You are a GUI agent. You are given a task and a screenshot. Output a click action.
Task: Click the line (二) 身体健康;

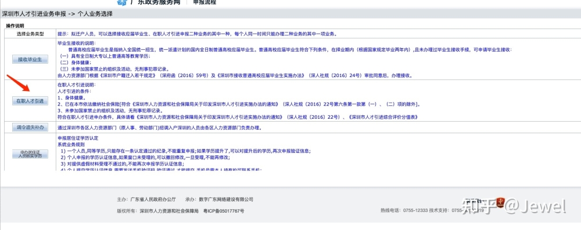75,63
